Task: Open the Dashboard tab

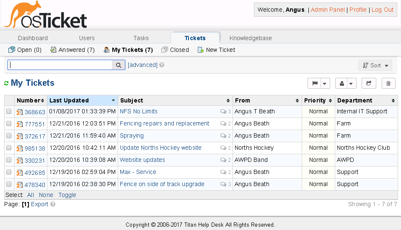Action: 33,38
